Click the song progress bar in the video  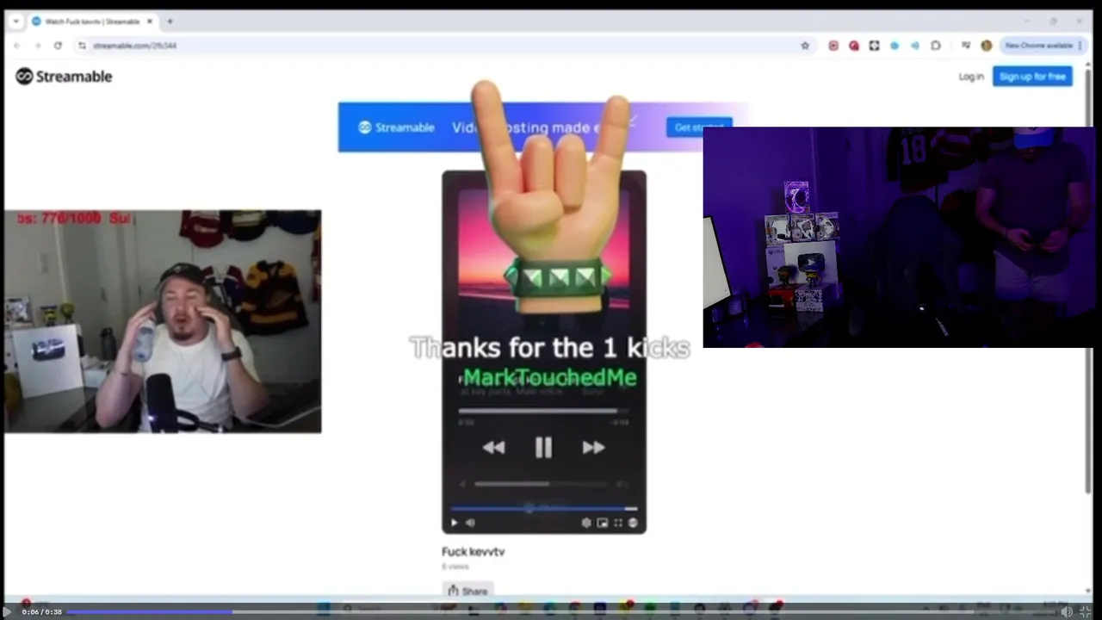tap(543, 412)
